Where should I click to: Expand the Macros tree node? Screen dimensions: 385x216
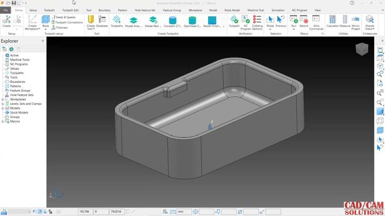coord(2,121)
